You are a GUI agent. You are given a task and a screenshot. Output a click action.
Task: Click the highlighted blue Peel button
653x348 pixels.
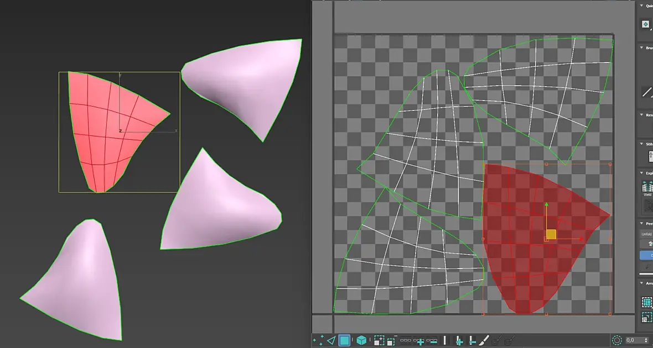(x=646, y=255)
